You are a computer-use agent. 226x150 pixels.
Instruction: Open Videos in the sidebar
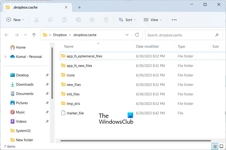[18, 121]
